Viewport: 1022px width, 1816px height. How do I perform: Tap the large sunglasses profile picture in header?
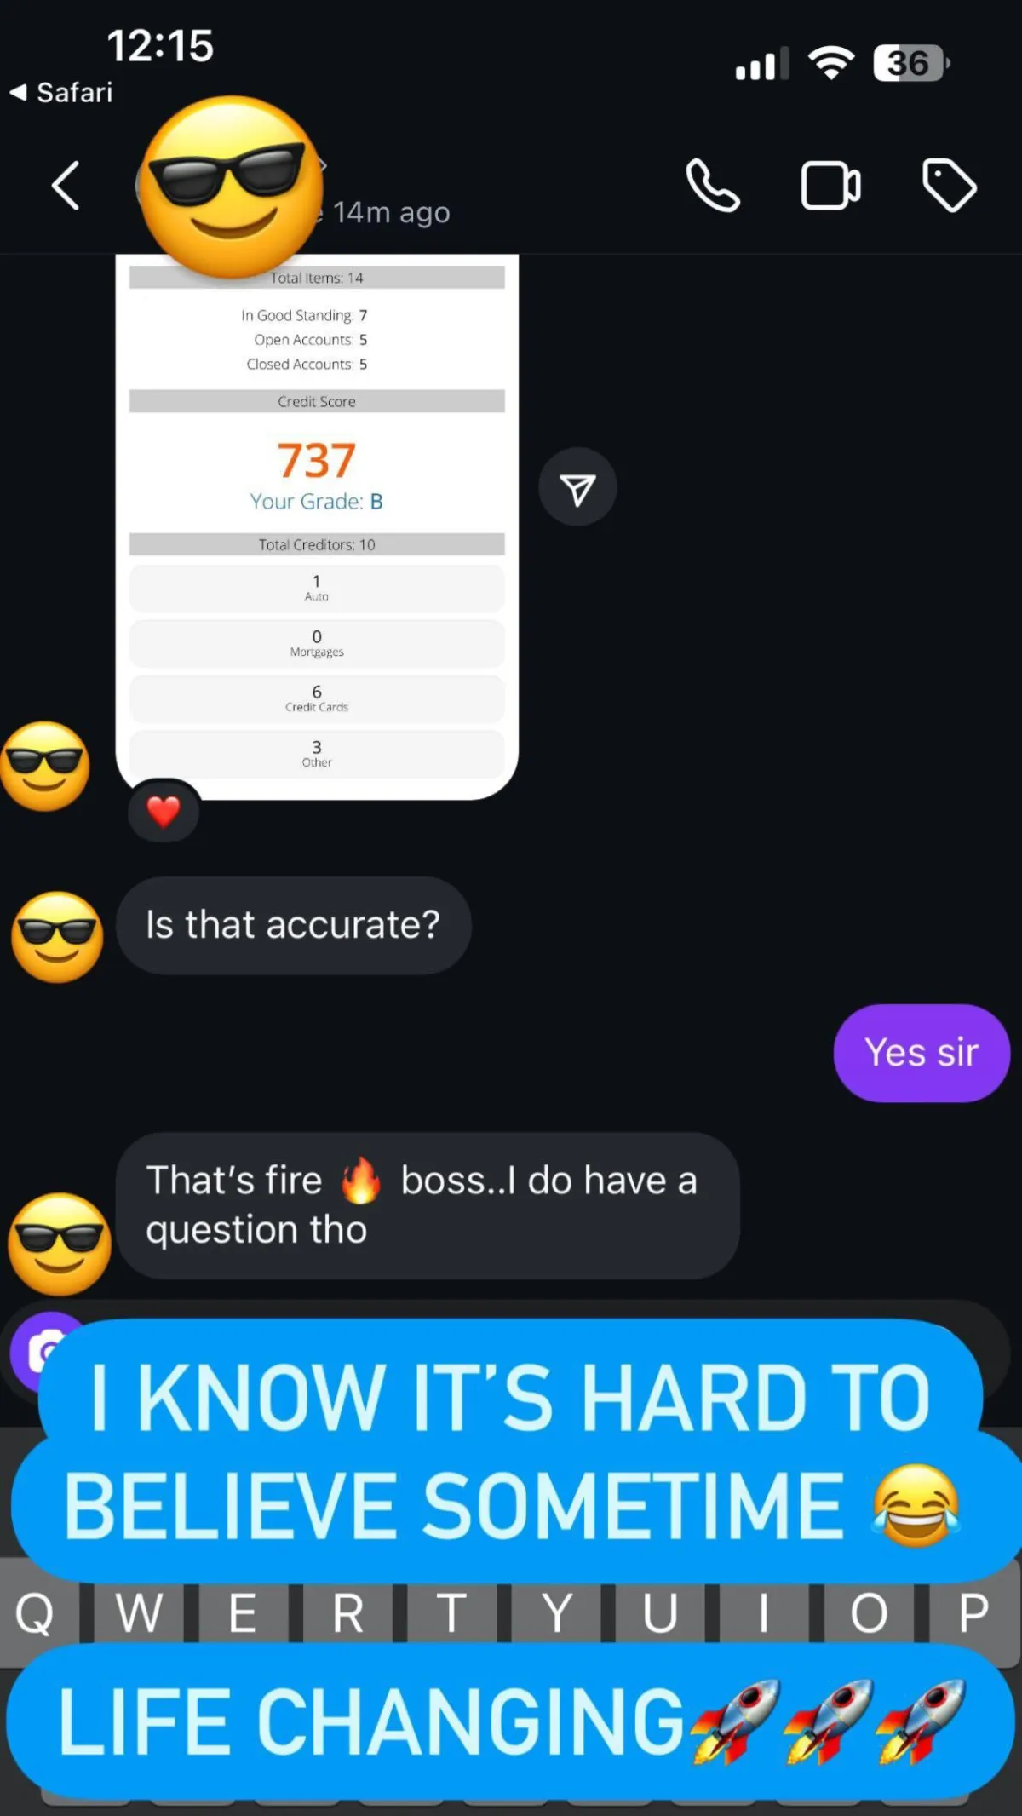click(231, 186)
